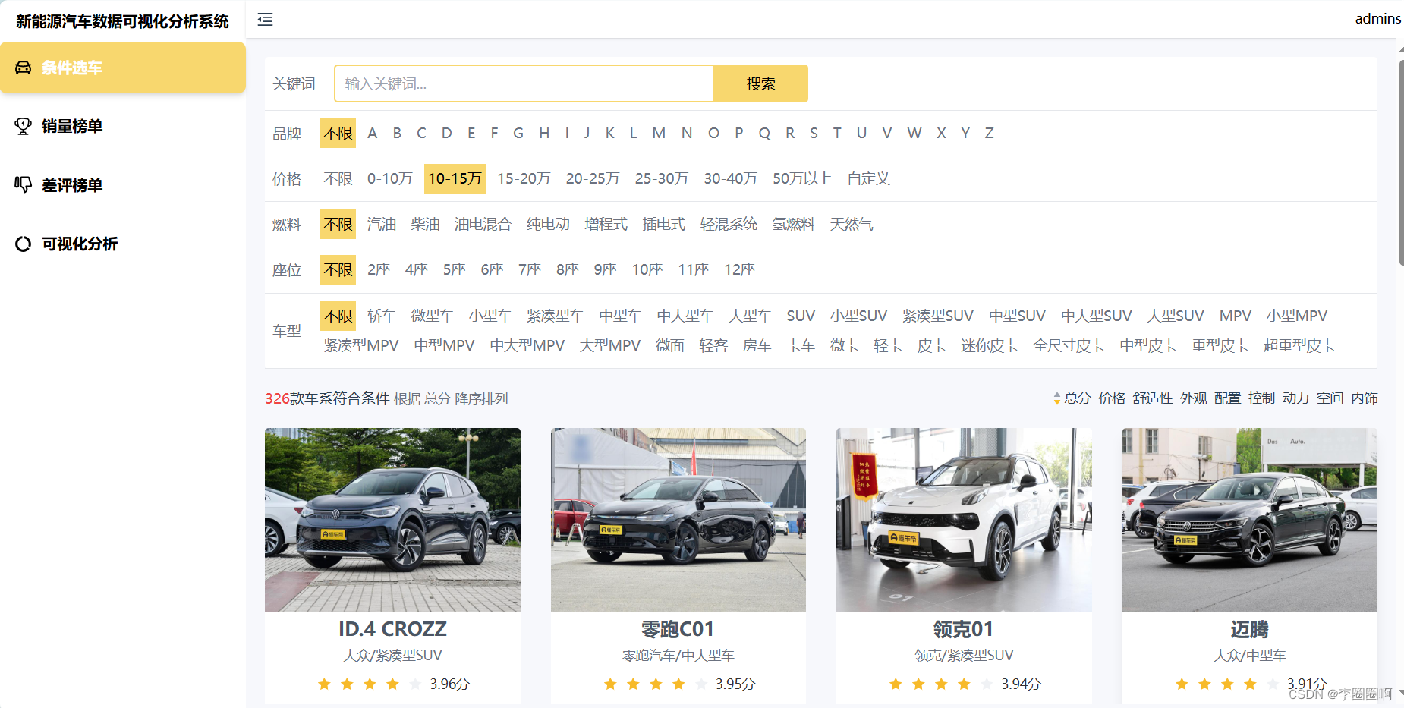
Task: Select 不限 in the 品牌 row
Action: pos(338,134)
